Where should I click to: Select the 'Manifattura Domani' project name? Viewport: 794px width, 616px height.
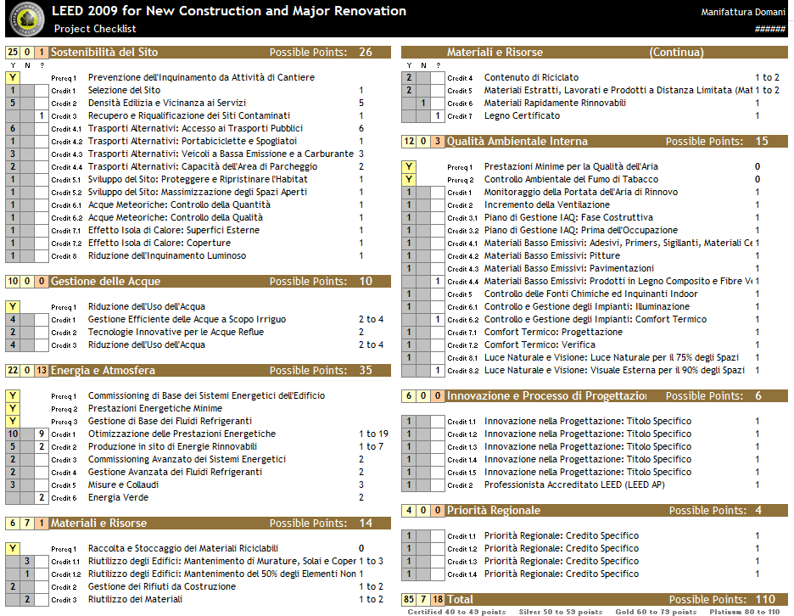coord(743,12)
